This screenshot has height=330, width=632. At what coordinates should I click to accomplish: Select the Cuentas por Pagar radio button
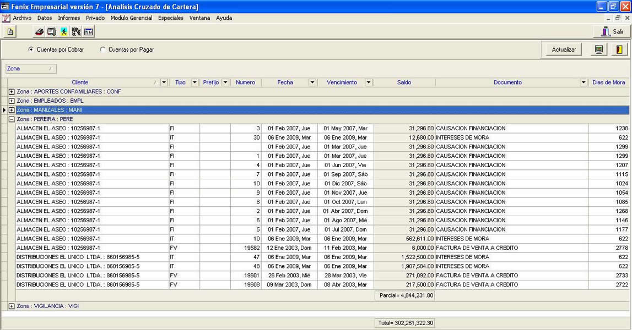coord(102,50)
